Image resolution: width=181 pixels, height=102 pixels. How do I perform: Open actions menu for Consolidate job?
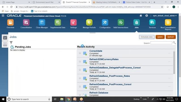click(x=169, y=53)
